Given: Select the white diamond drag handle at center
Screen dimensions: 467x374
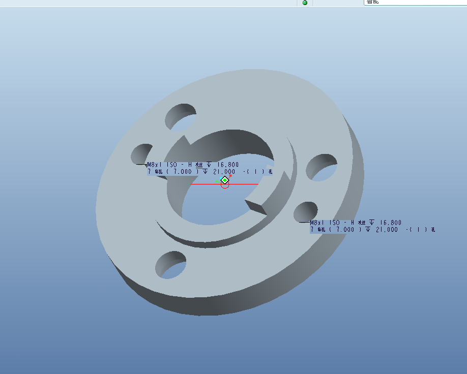Looking at the screenshot, I should (x=225, y=180).
